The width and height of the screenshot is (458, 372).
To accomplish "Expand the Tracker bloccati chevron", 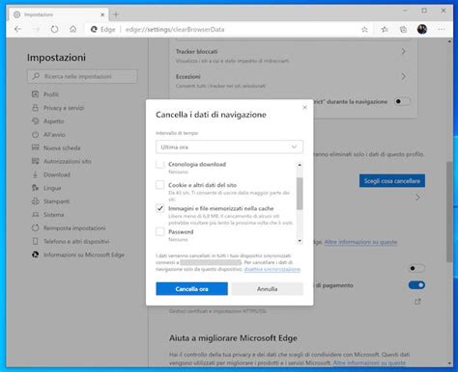I will (x=403, y=51).
